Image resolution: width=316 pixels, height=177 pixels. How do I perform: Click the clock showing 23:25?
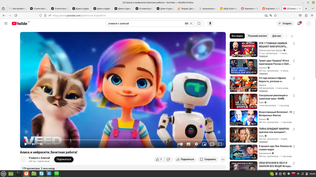312,174
